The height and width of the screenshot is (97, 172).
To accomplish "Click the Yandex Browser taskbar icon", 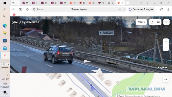I will [x=5, y=56].
